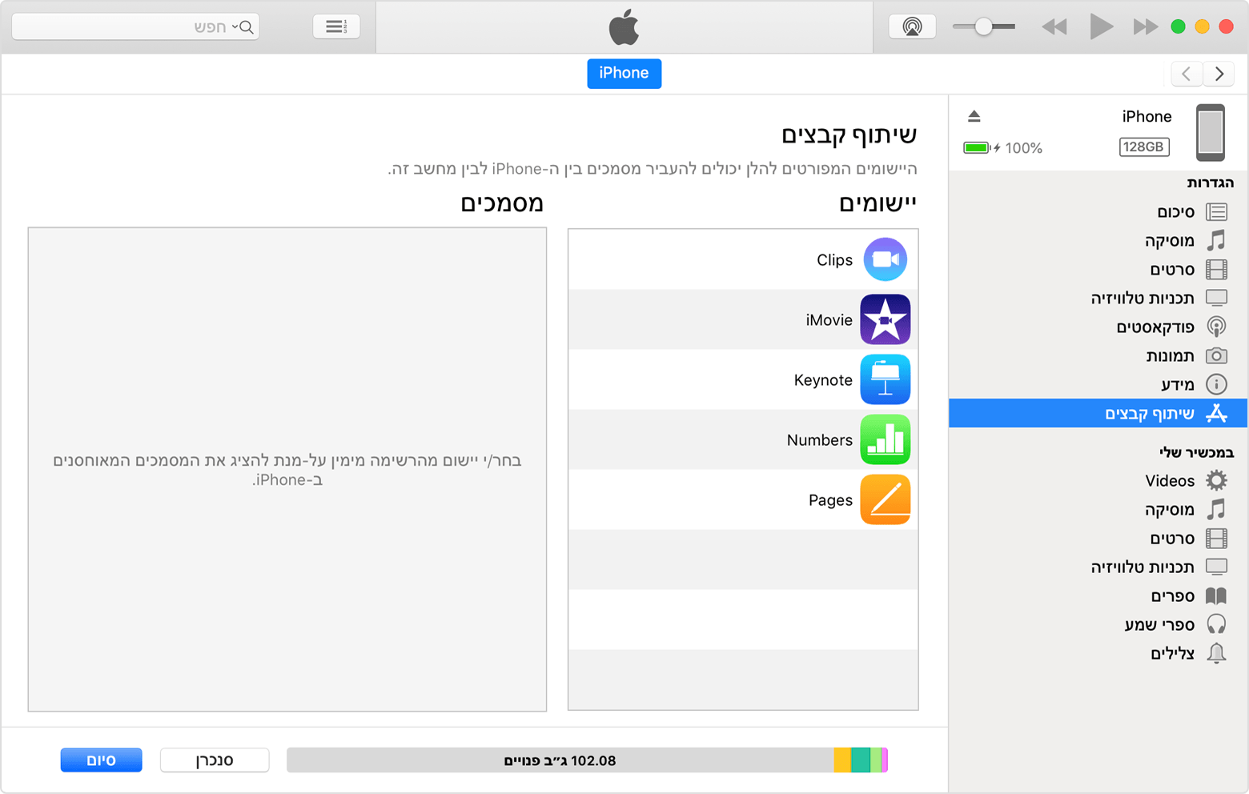Screen dimensions: 1249x794
Task: Start playback with the play button
Action: [x=1102, y=26]
